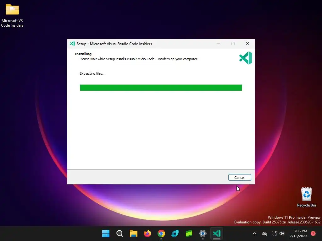Open network status tray icon

pyautogui.click(x=274, y=233)
